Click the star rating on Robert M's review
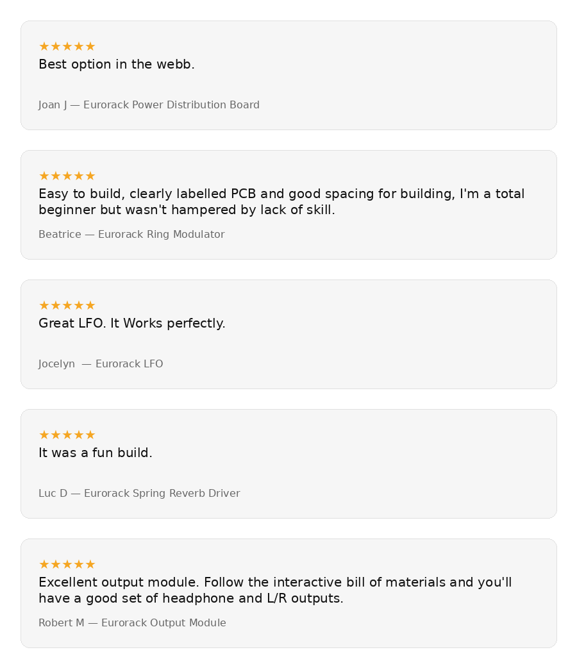This screenshot has height=668, width=577. (x=67, y=565)
